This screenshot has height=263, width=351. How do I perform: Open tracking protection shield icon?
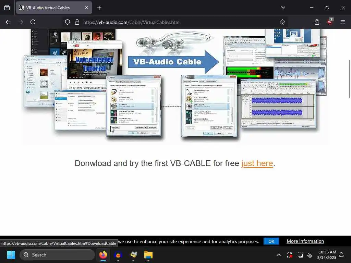pos(68,22)
